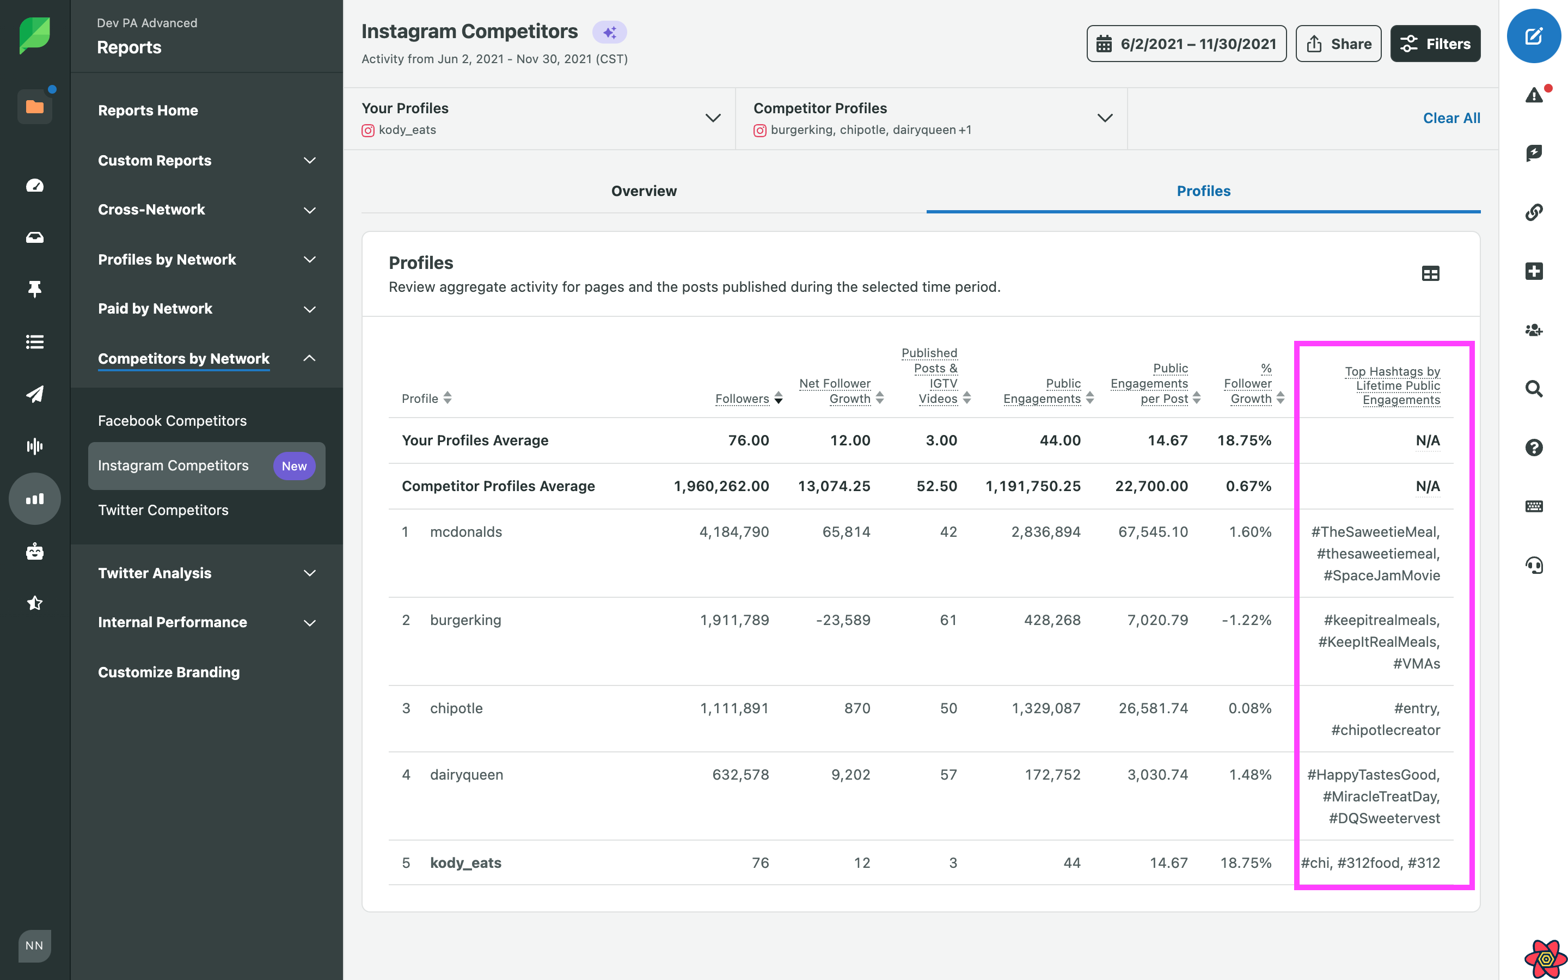This screenshot has height=980, width=1568.
Task: Sort by Public Engagements per Post
Action: tap(1155, 383)
